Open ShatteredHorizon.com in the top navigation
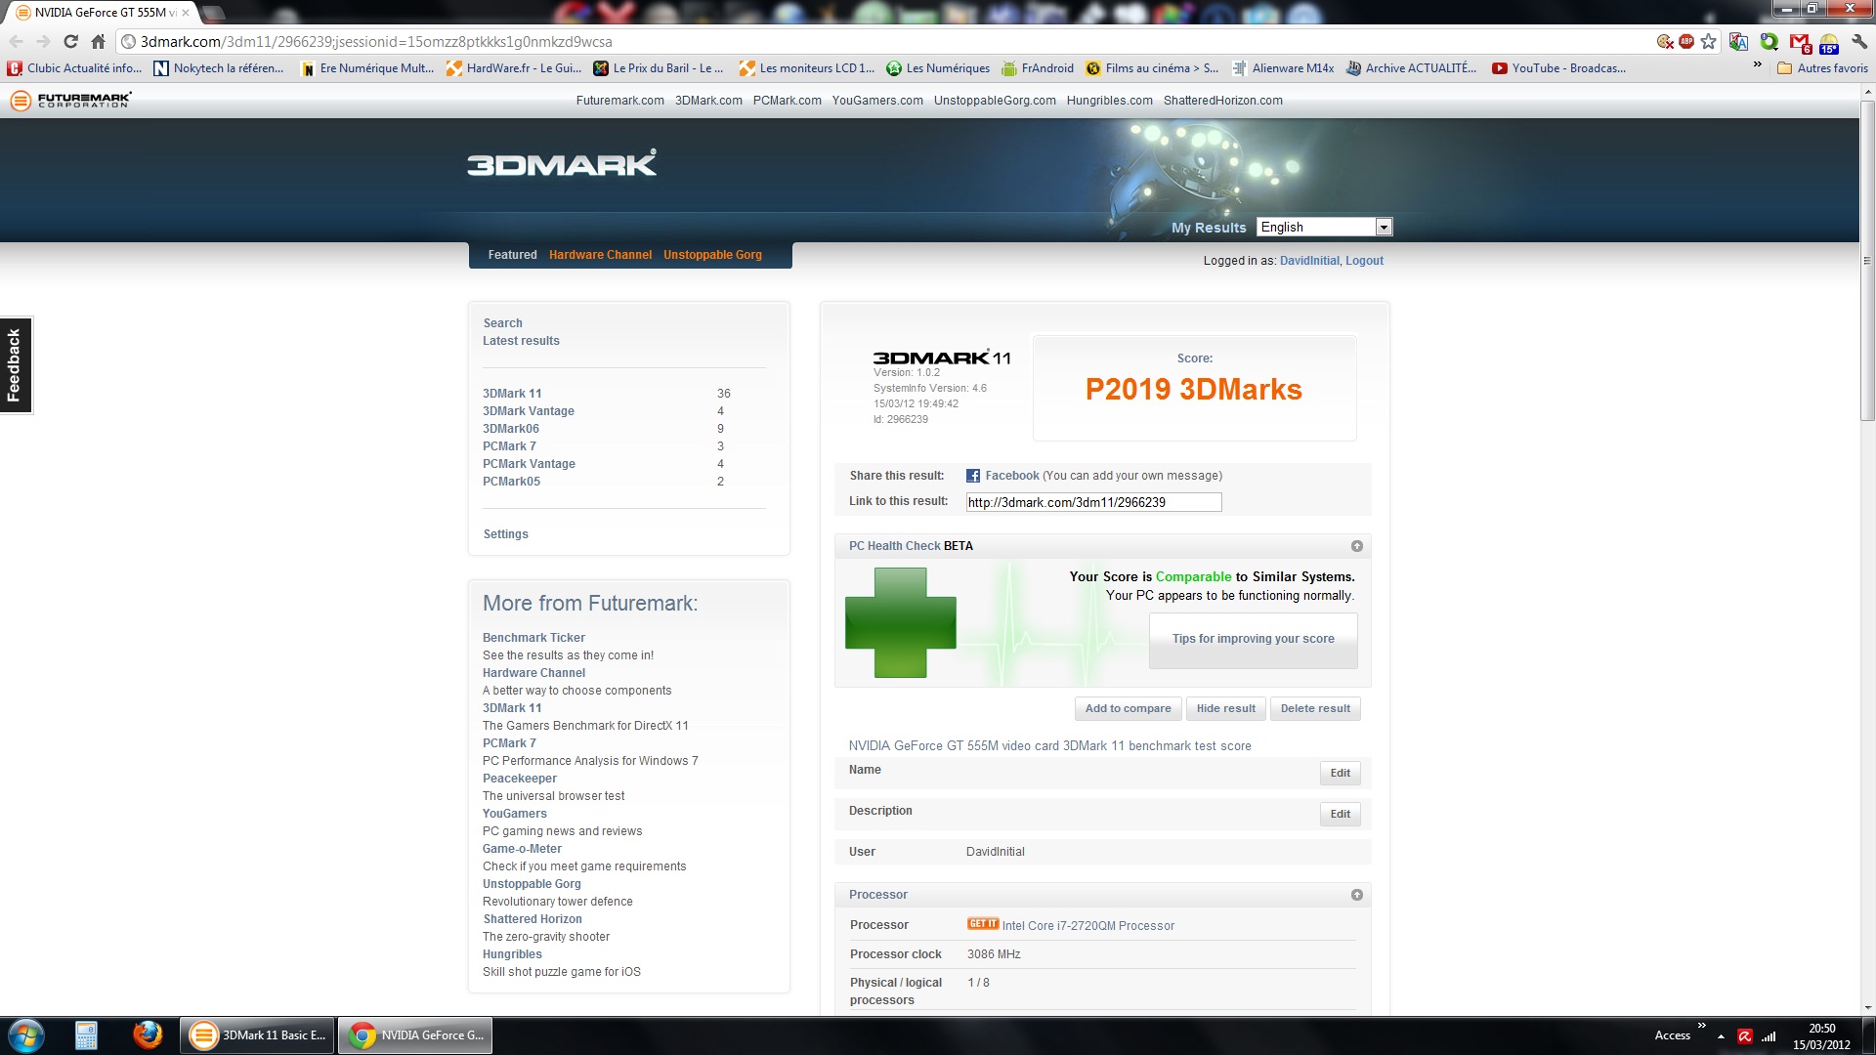The height and width of the screenshot is (1055, 1876). [x=1222, y=101]
